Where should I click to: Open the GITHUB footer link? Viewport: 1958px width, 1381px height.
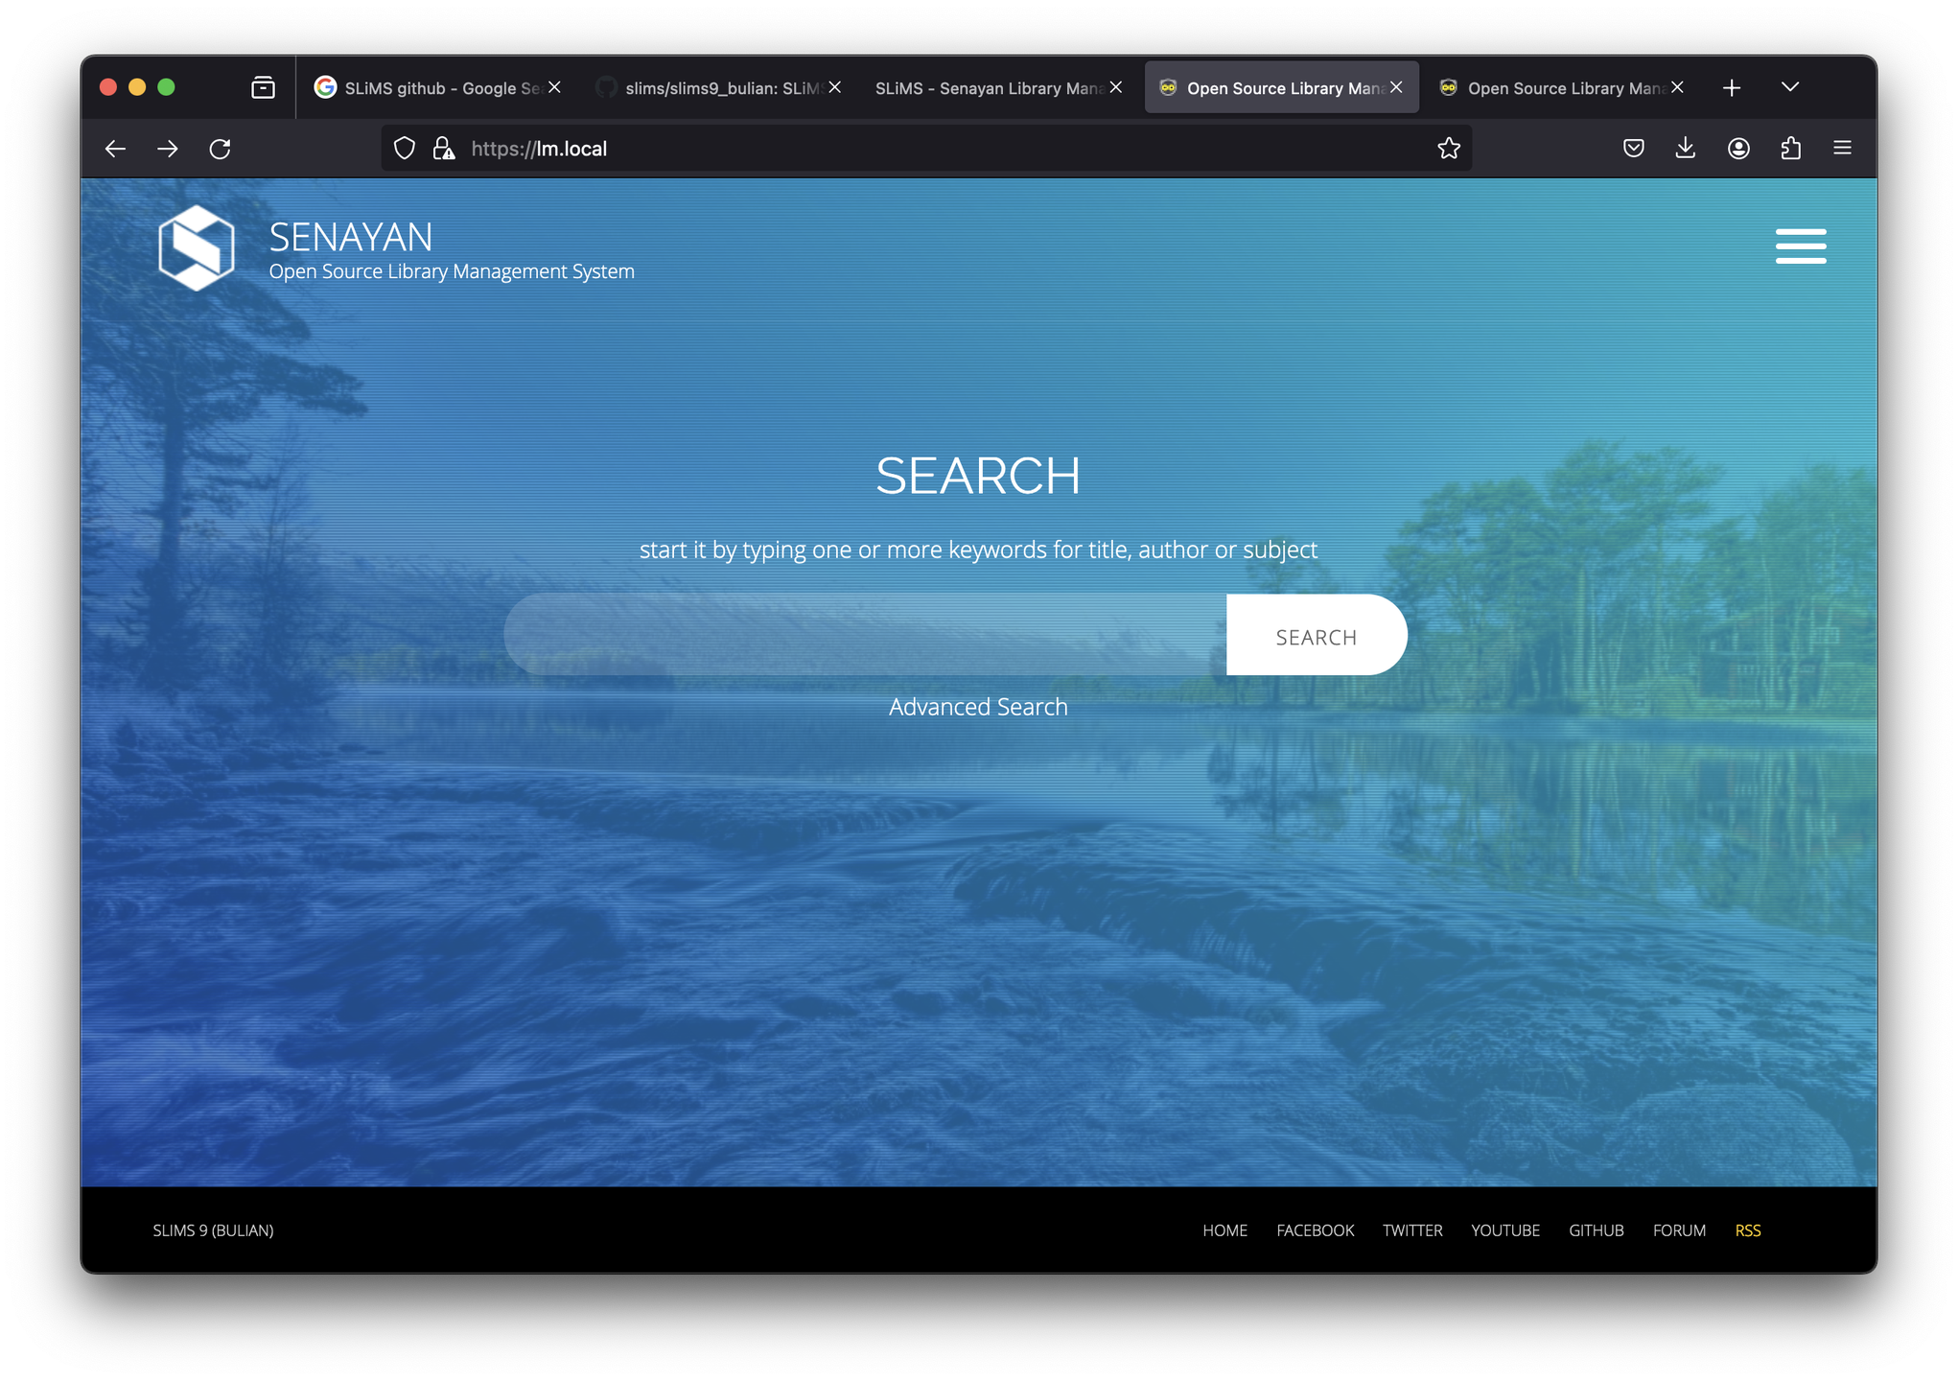[1596, 1230]
